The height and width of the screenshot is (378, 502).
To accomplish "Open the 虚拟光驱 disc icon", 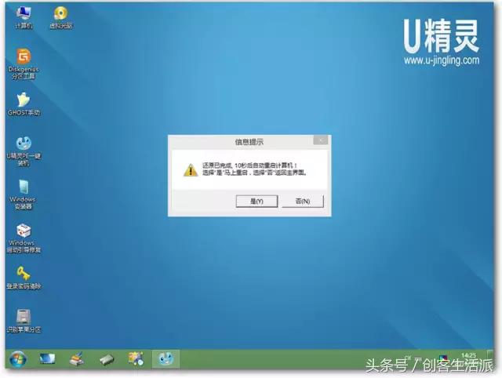I will point(60,16).
